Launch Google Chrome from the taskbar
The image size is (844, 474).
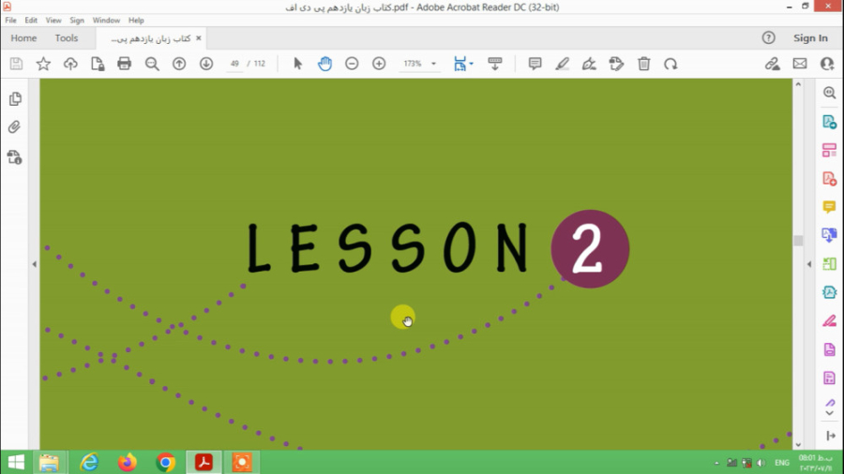166,462
